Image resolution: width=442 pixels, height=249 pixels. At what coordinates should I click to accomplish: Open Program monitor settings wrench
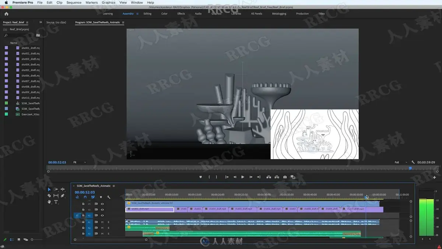(x=413, y=162)
